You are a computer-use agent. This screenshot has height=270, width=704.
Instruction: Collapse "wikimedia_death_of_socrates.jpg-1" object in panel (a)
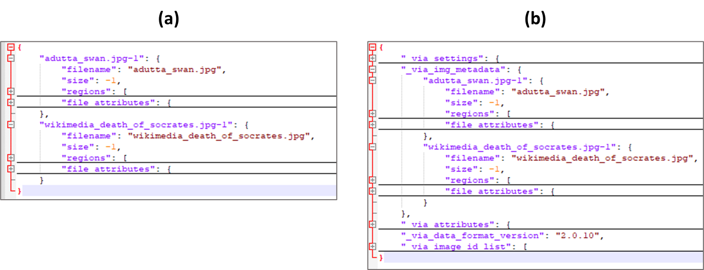pos(11,124)
